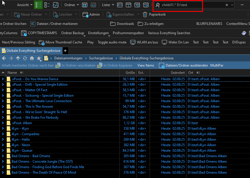This screenshot has width=250, height=178.
Task: Open search field history dropdown
Action: [x=232, y=5]
